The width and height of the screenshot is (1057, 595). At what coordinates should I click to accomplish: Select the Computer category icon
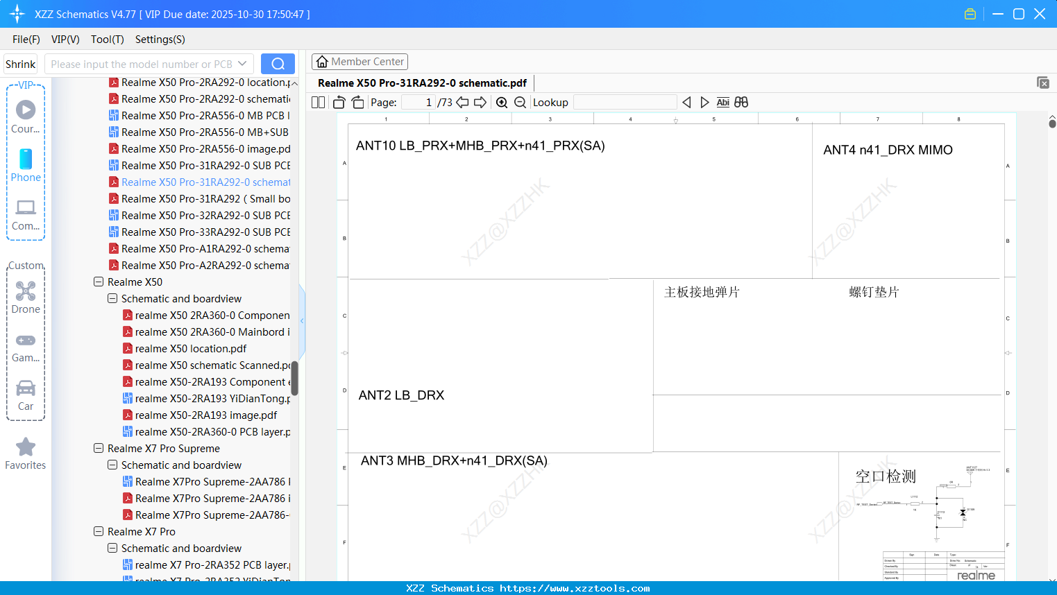[26, 214]
